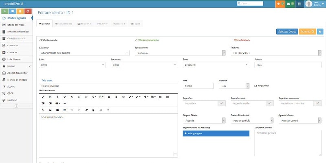This screenshot has height=163, width=326.
Task: Click Adauga agent button
Action: pos(216,133)
